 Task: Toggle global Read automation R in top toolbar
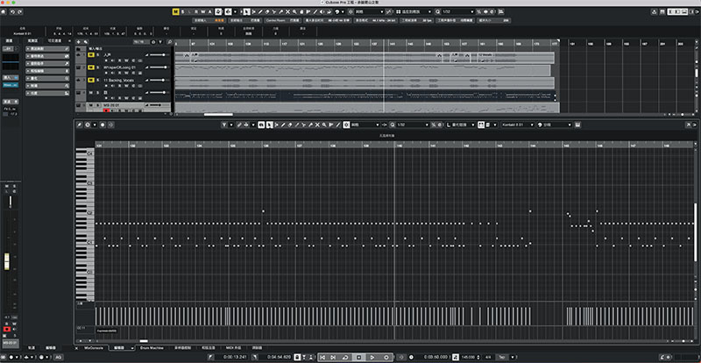coord(195,11)
